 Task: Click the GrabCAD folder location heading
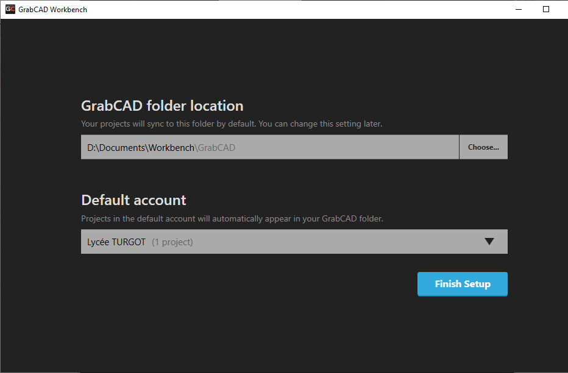(x=162, y=106)
